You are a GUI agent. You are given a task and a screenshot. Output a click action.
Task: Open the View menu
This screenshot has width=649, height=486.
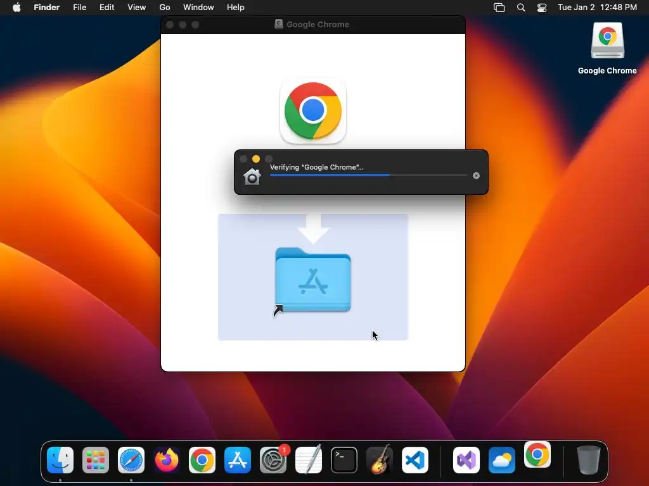(x=137, y=8)
